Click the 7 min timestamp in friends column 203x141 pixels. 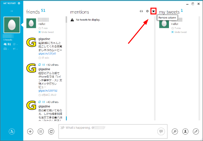pos(43,28)
